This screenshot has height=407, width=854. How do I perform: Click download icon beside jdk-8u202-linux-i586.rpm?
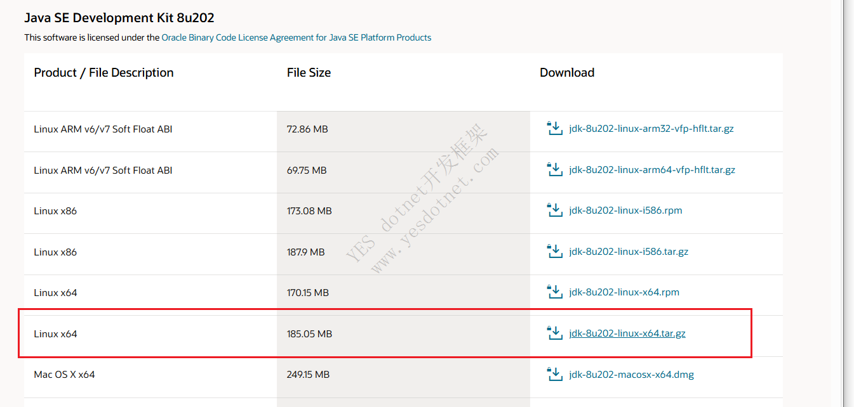pyautogui.click(x=555, y=210)
